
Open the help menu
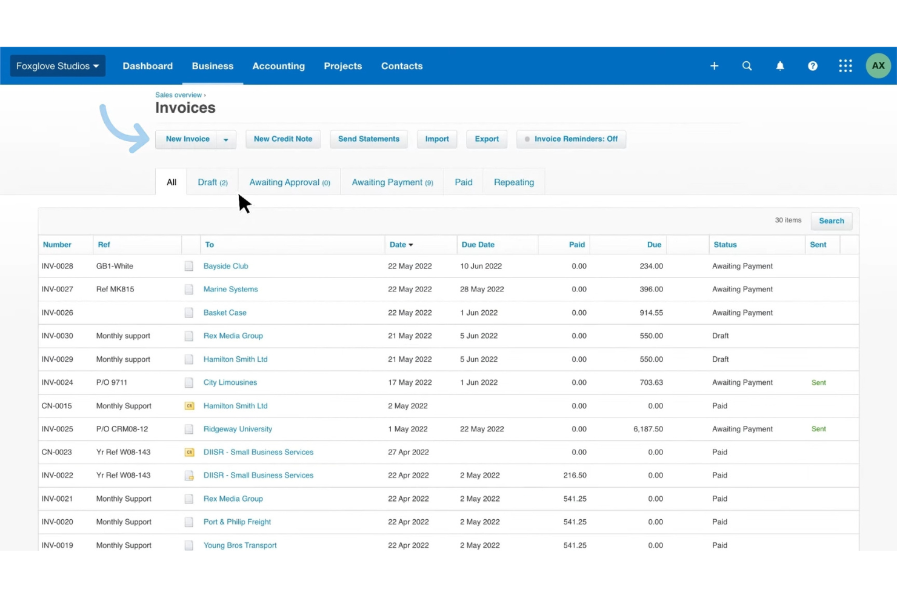[x=812, y=65]
